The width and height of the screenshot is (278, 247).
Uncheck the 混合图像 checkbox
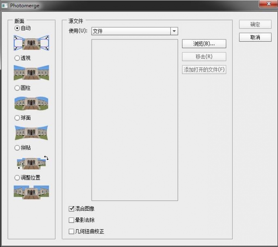[71, 209]
